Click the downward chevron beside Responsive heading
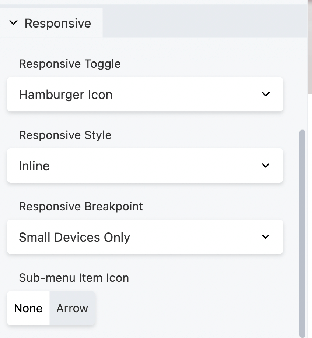The width and height of the screenshot is (312, 338). (13, 23)
